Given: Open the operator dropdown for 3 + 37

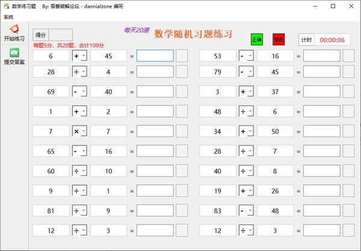Looking at the screenshot, I should click(246, 91).
